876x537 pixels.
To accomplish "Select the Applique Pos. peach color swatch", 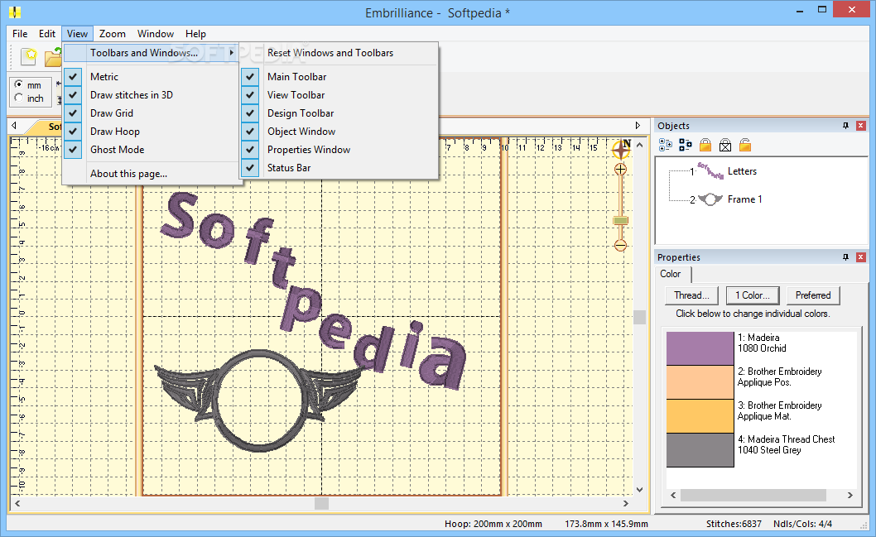I will click(700, 382).
